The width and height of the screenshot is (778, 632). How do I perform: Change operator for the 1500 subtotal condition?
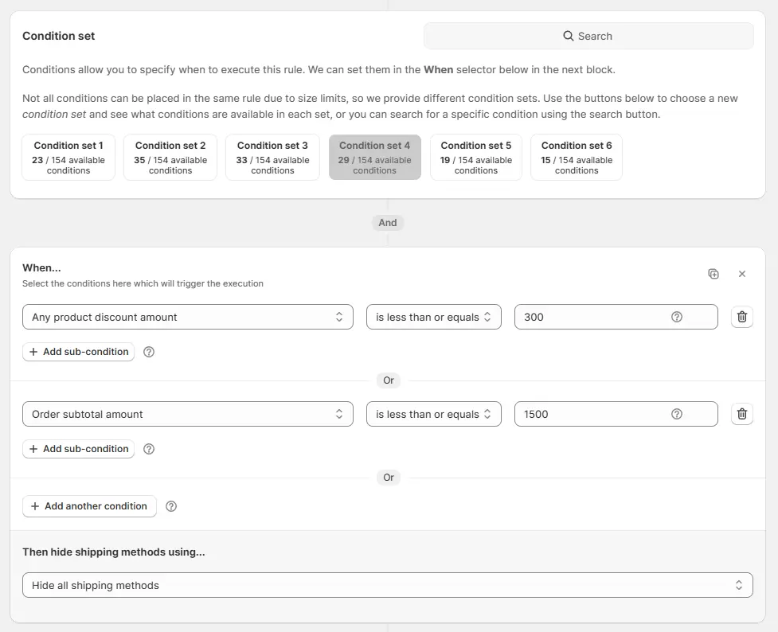click(x=434, y=414)
